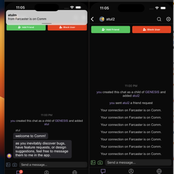The width and height of the screenshot is (174, 174).
Task: Open chat tab with badge in left phone
Action: click(x=19, y=172)
